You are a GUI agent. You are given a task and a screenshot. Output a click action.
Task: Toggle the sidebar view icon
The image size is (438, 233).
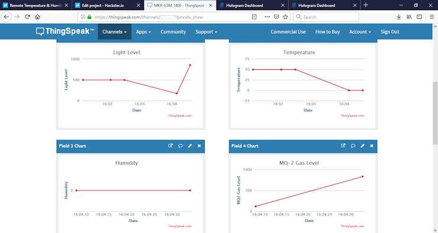pos(419,17)
